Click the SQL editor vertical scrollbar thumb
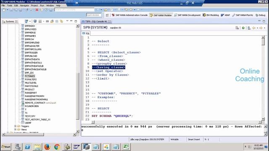Image resolution: width=269 pixels, height=151 pixels. pos(263,42)
